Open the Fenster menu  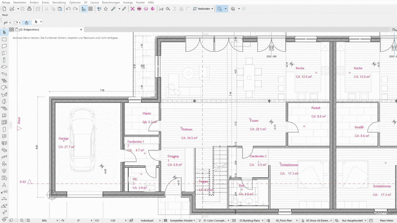tap(140, 2)
